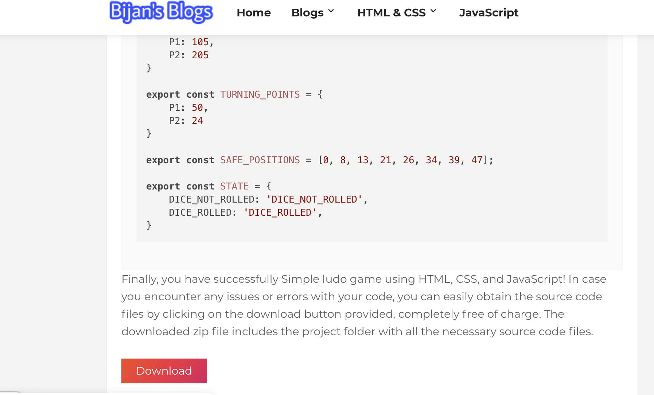Expand the chevron next to HTML & CSS
The image size is (654, 395).
coord(433,11)
